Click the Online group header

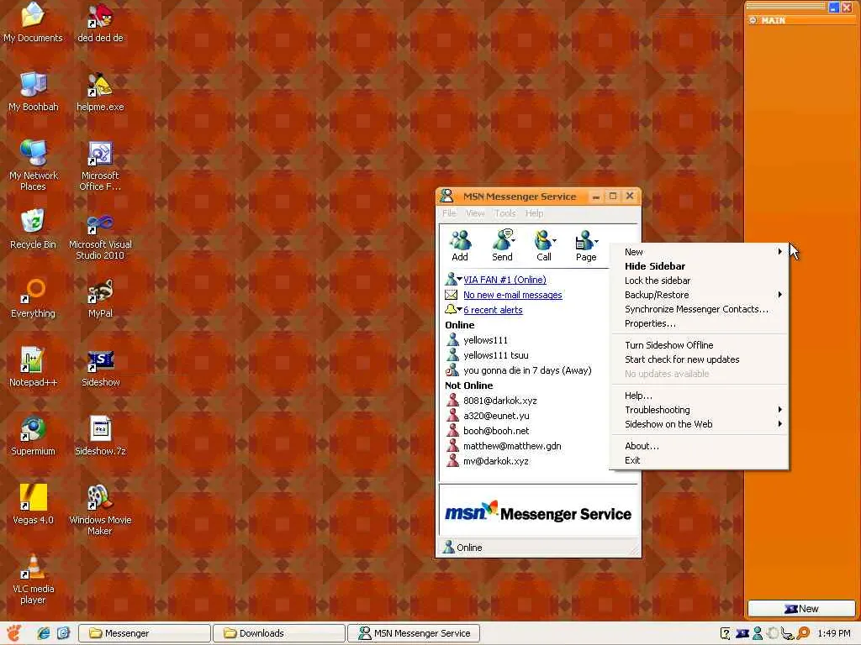(x=460, y=325)
